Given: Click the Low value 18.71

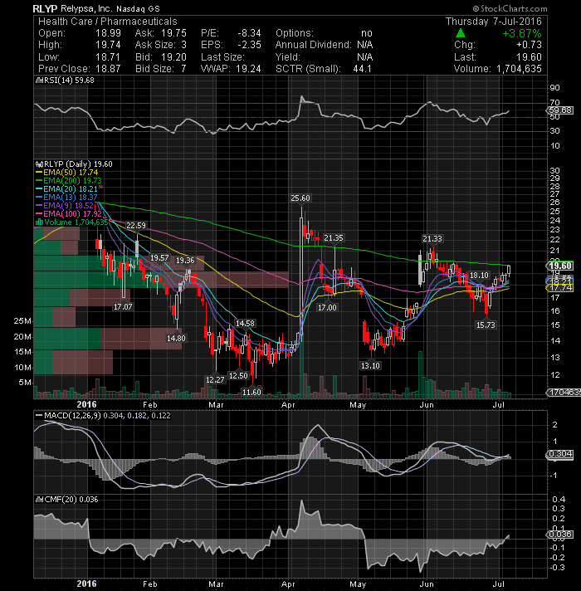Looking at the screenshot, I should pos(108,57).
